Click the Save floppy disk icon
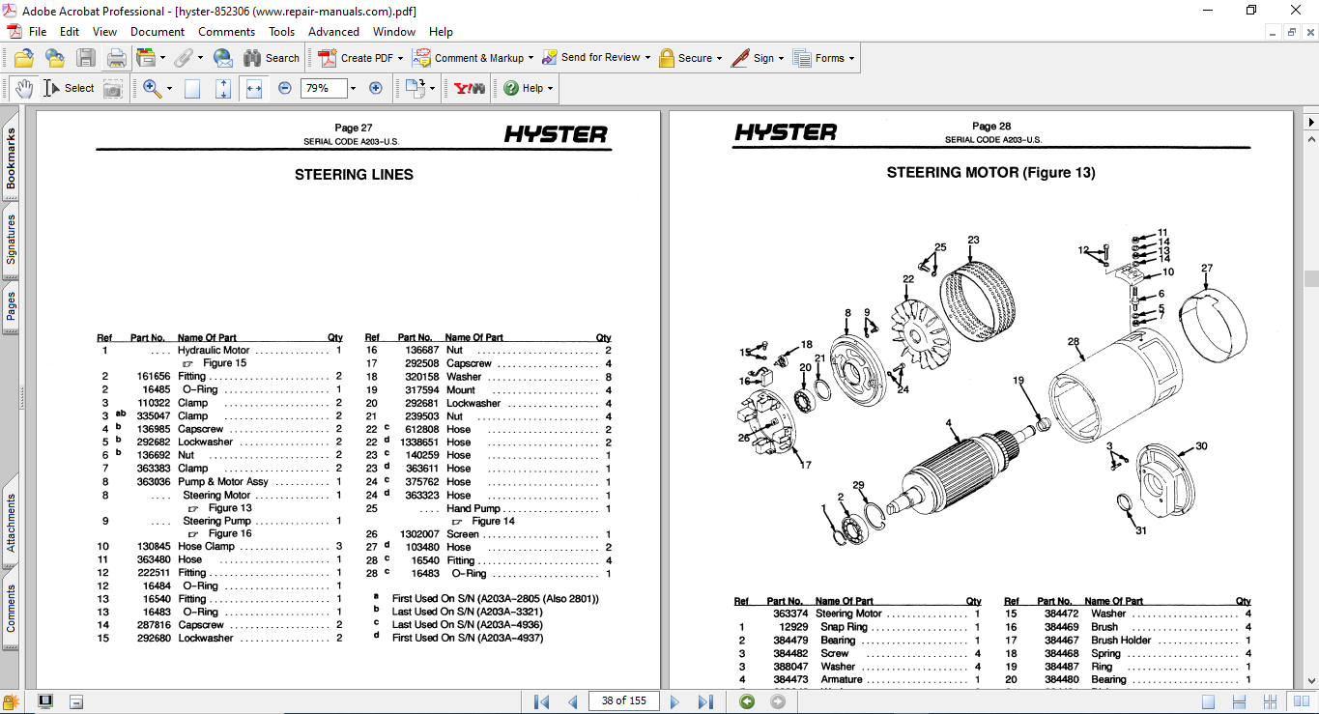The image size is (1319, 714). click(86, 58)
